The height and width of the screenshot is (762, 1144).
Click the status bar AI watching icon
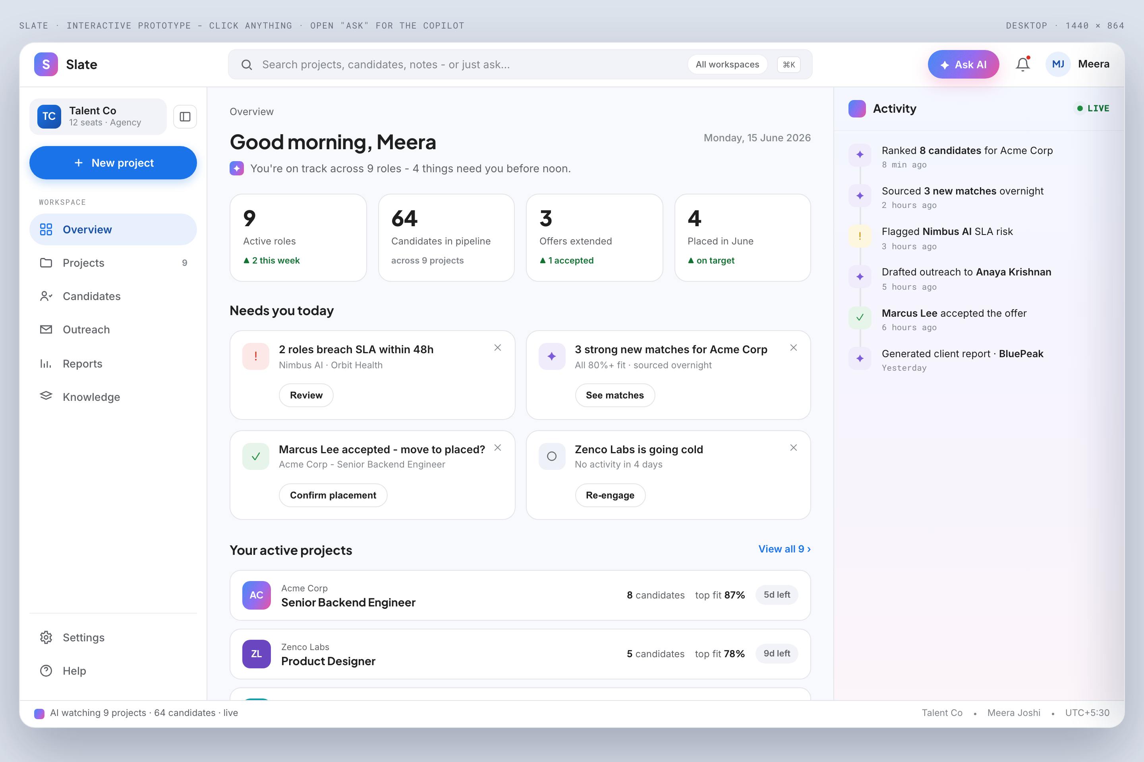click(x=39, y=714)
